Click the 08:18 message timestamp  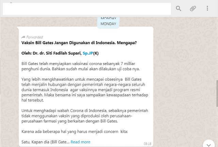point(147,144)
